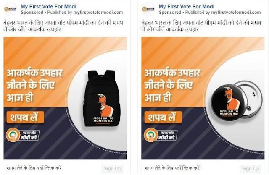Click voting finger logo in right ad
This screenshot has height=175, width=269.
(151, 135)
